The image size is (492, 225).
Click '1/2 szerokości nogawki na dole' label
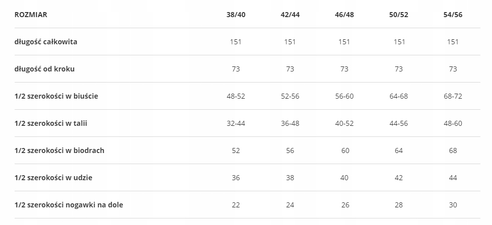coord(69,205)
